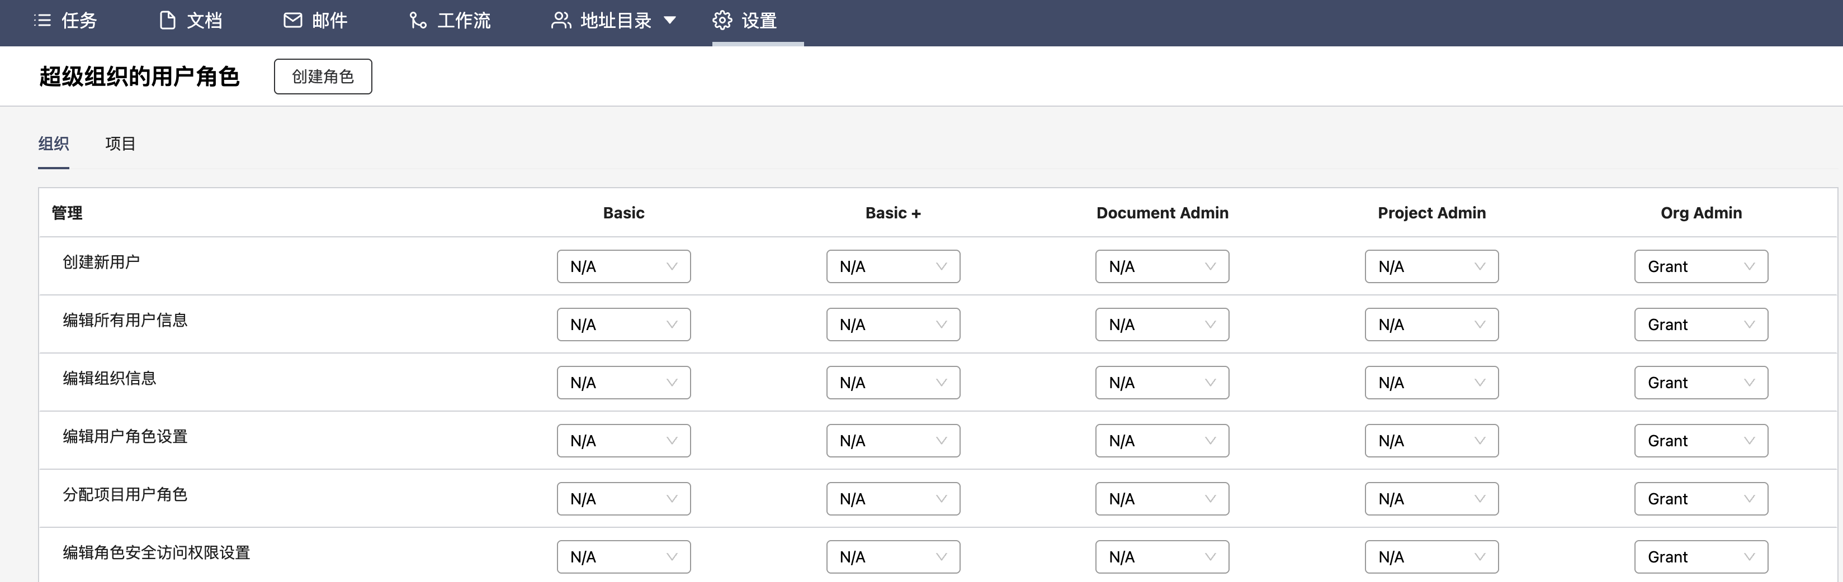Switch to the 项目 tab
This screenshot has width=1843, height=582.
(x=120, y=144)
